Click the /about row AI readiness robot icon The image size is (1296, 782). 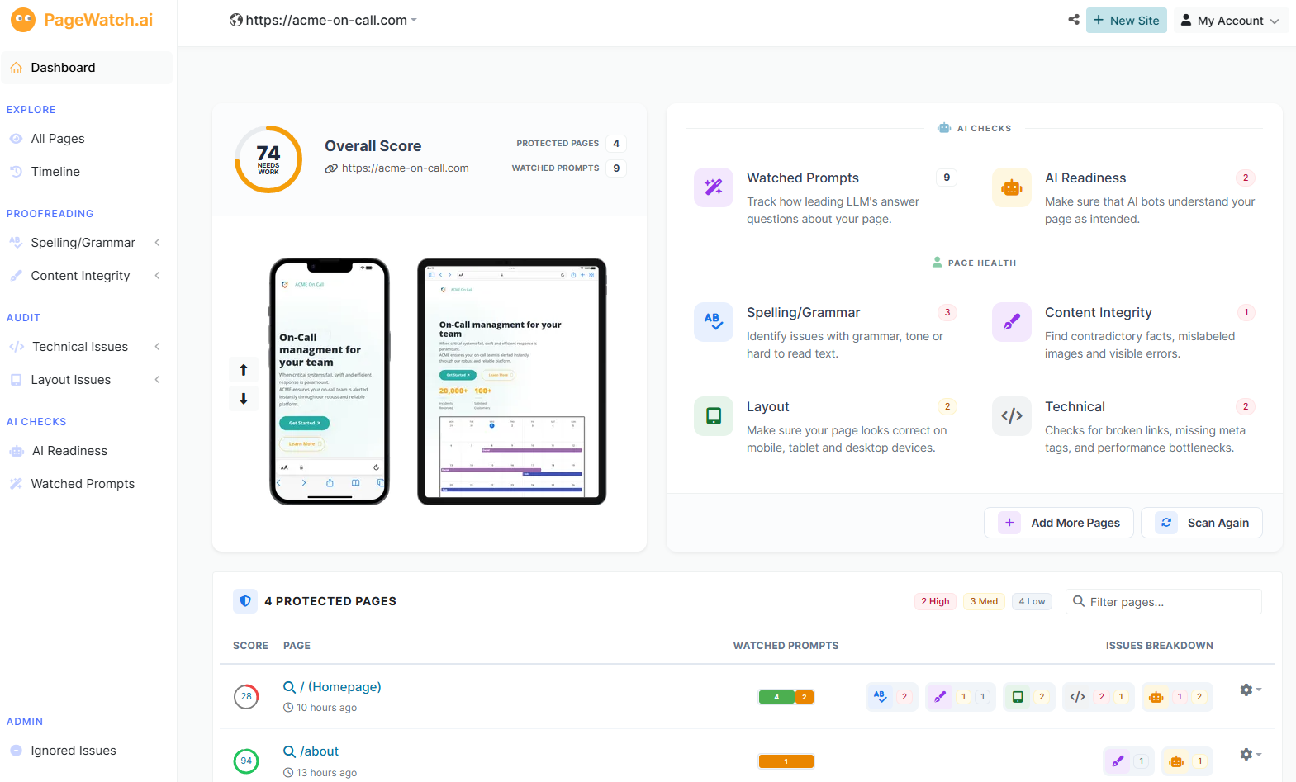pos(1176,761)
